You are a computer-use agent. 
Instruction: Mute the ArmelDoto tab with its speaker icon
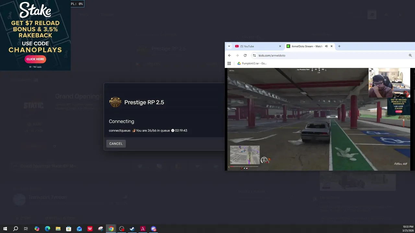(x=326, y=46)
